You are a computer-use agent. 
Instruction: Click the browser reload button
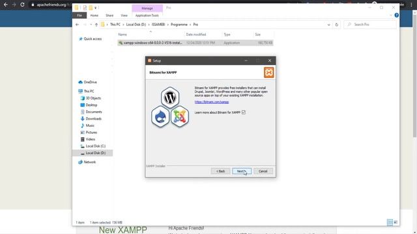pos(22,5)
